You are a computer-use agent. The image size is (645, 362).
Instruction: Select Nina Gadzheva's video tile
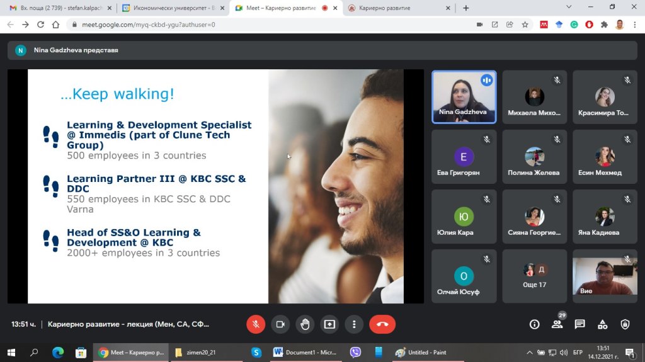(x=464, y=97)
